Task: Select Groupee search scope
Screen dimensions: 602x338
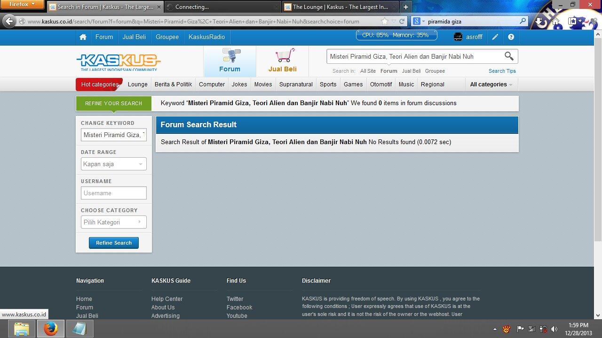Action: coord(435,71)
